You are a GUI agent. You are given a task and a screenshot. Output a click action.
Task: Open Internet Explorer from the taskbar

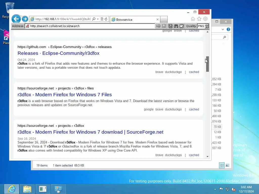click(12, 189)
